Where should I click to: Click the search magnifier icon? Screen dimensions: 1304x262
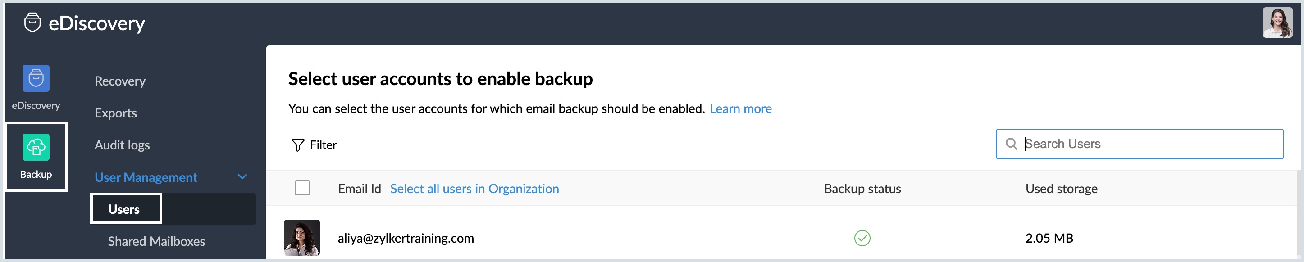click(x=1012, y=144)
